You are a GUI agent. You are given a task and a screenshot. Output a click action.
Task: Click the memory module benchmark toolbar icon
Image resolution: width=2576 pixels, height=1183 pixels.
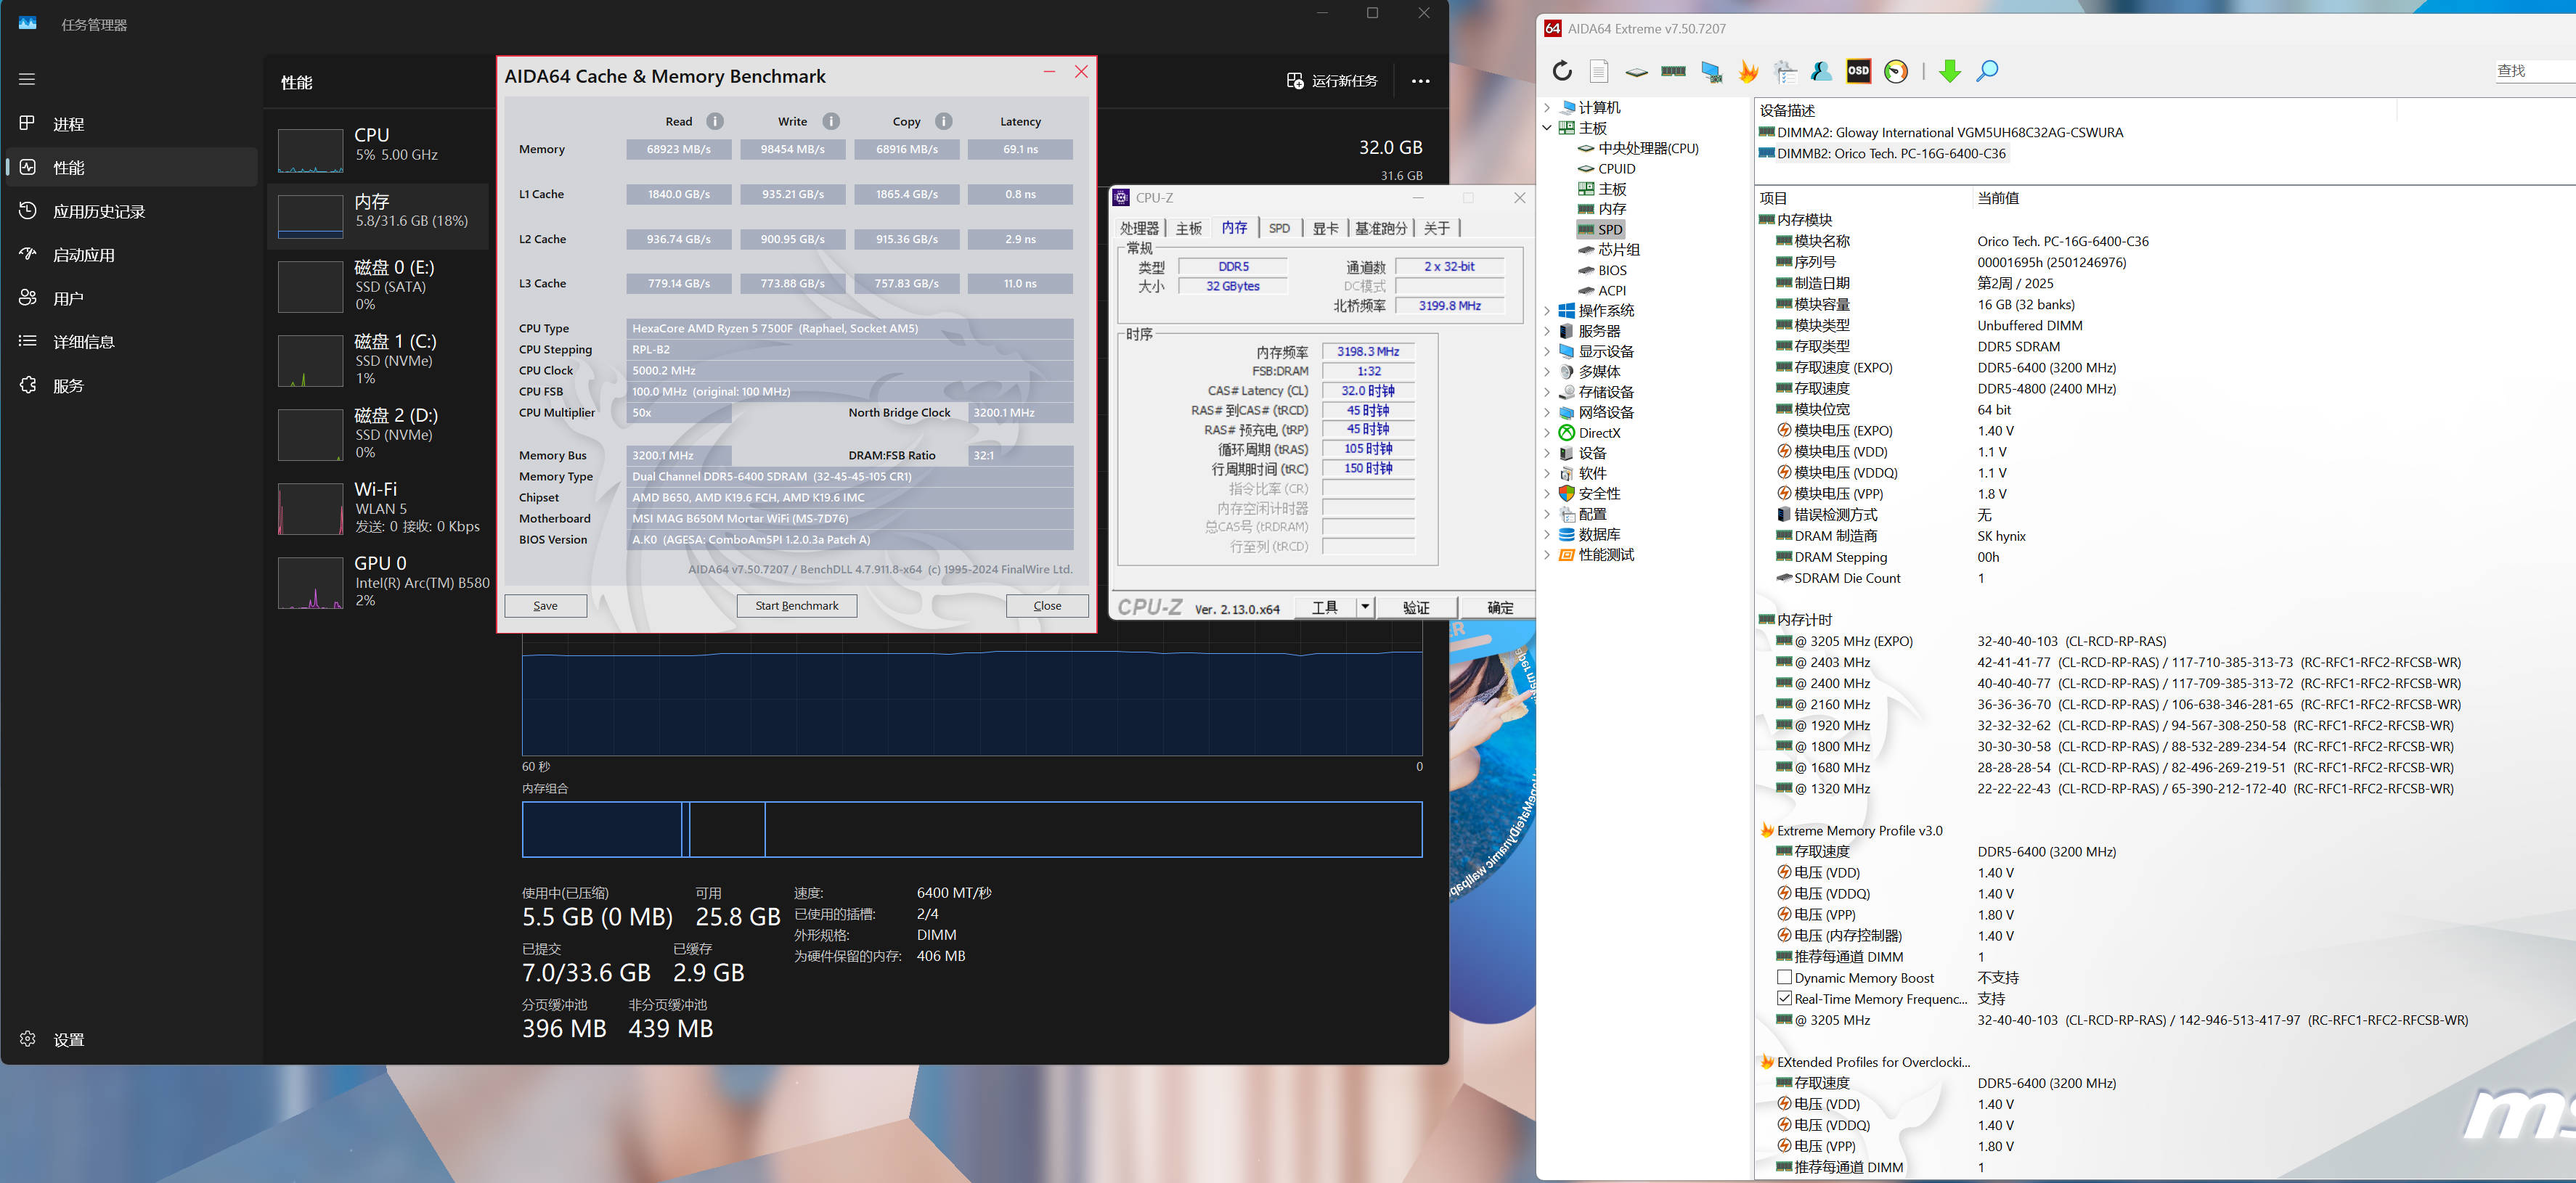(x=1673, y=71)
